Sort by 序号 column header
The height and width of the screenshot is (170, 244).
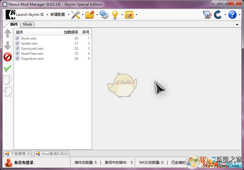[x=86, y=32]
